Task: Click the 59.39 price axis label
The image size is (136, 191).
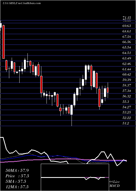Action: pos(127,80)
